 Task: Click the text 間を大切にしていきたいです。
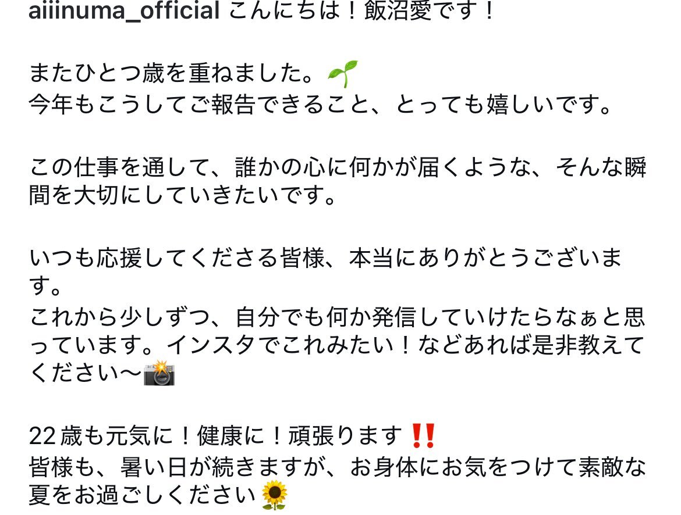tap(183, 195)
